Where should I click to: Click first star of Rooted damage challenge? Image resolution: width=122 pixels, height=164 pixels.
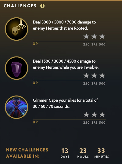(86, 36)
